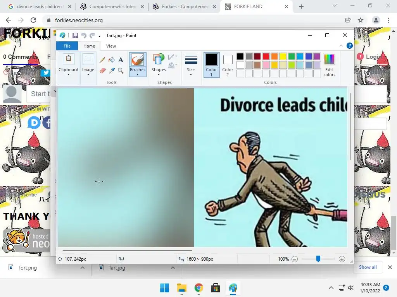397x297 pixels.
Task: Click the Paint icon in taskbar
Action: click(x=233, y=288)
